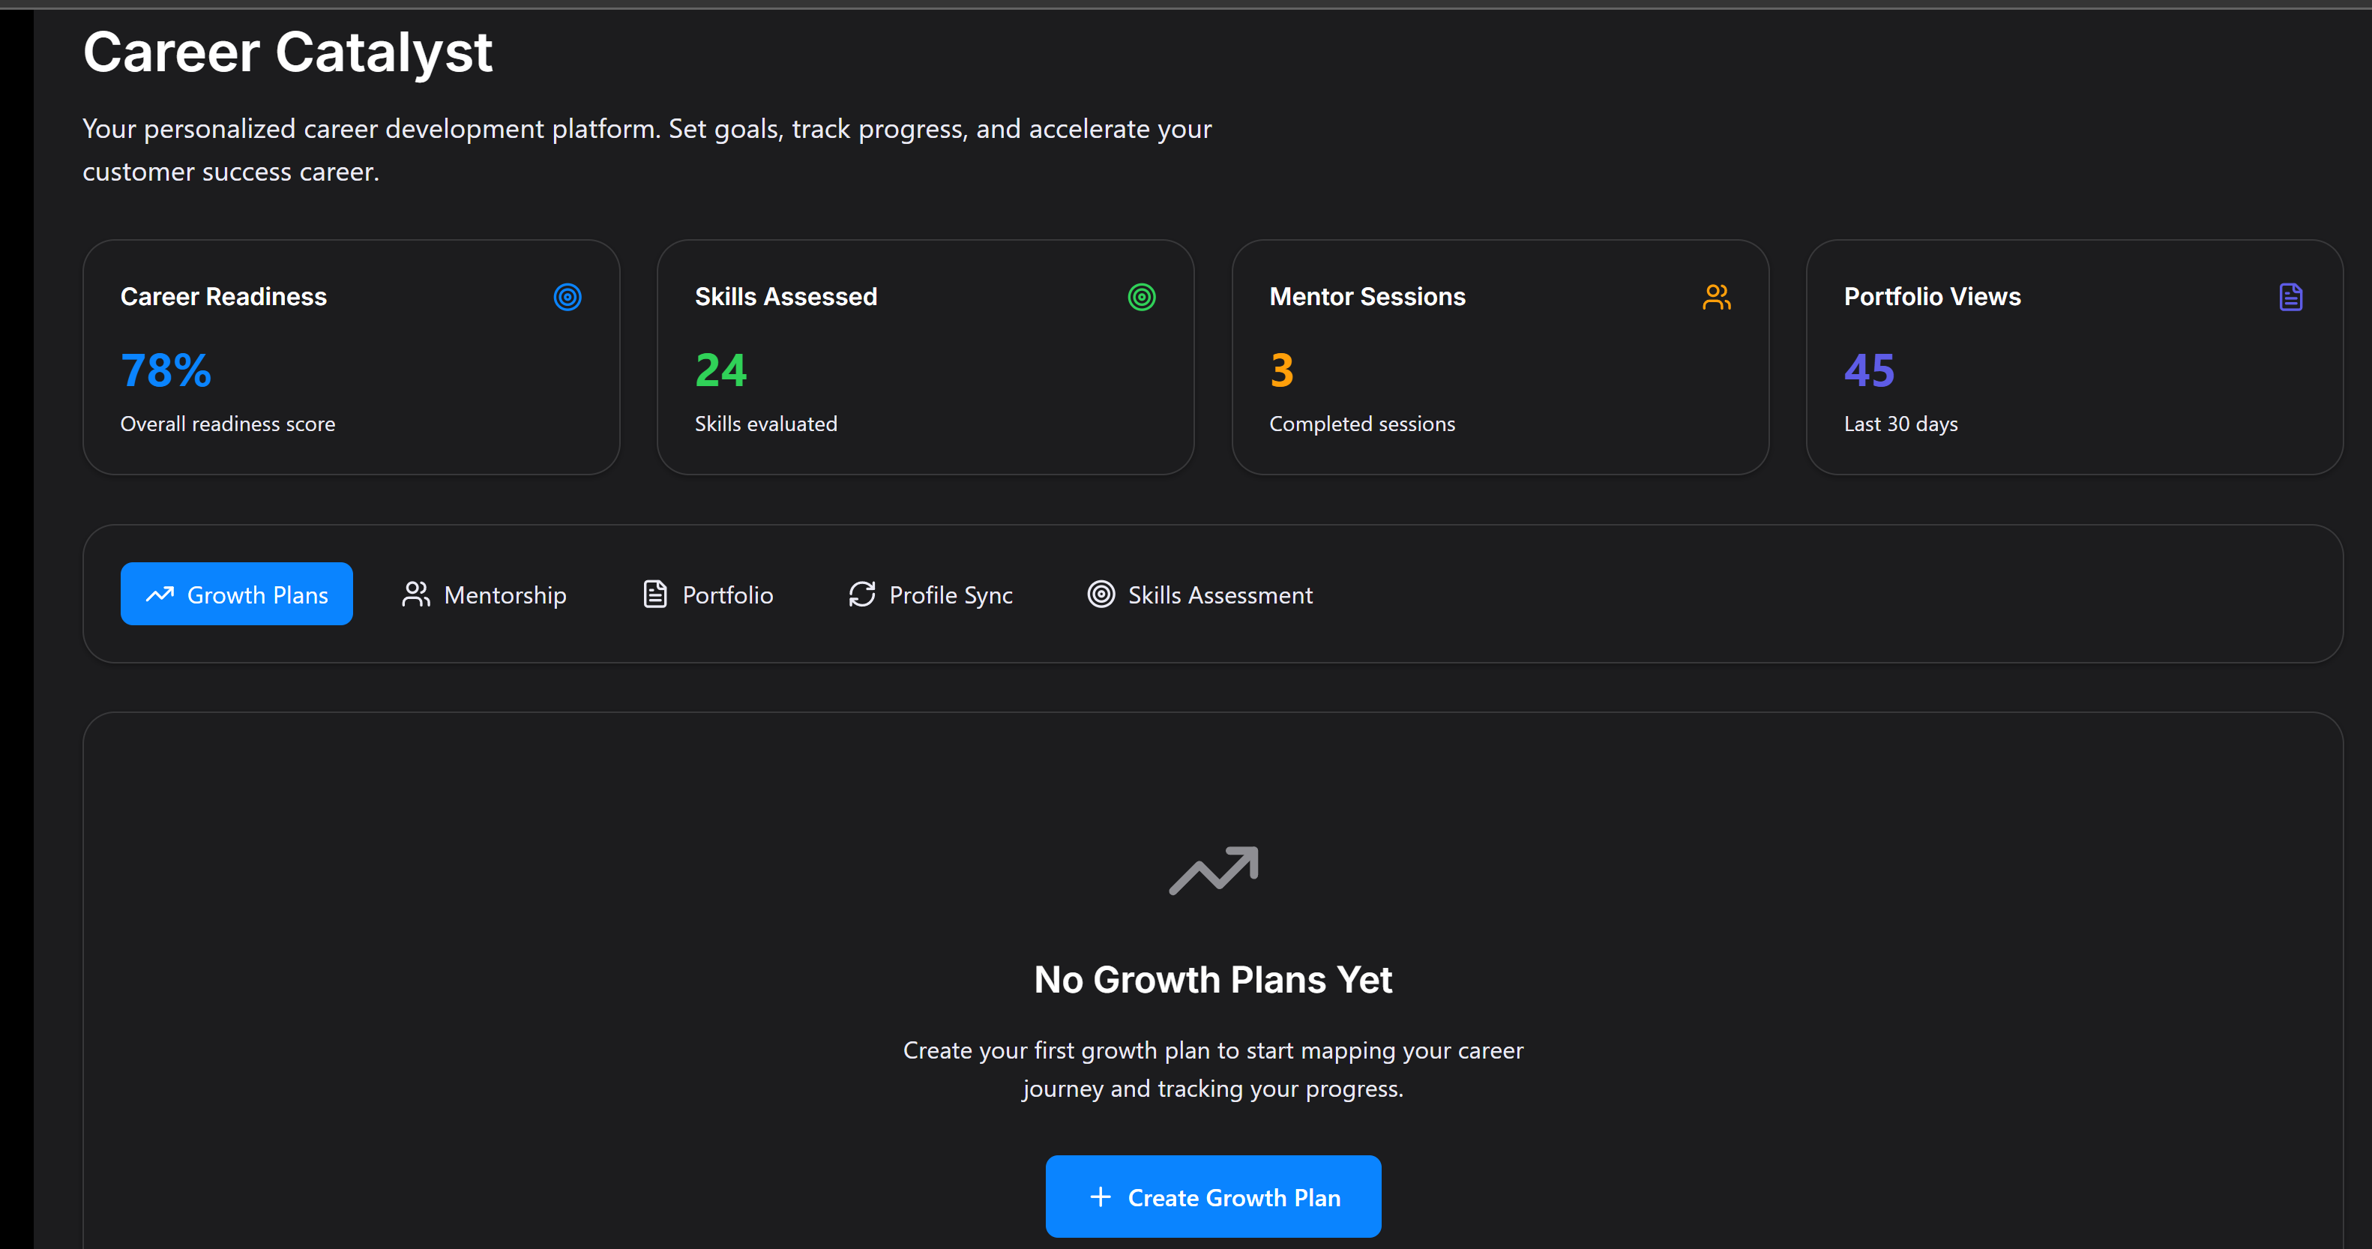Click the large trending-up arrow icon
Viewport: 2372px width, 1249px height.
tap(1214, 870)
